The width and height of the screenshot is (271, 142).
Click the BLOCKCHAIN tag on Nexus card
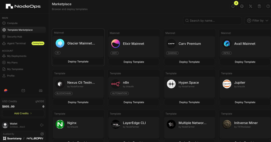[x=64, y=93]
